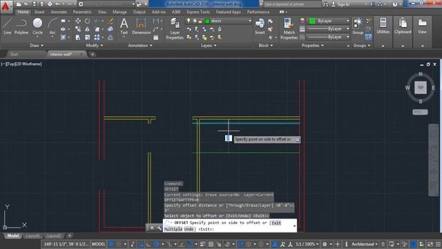Image resolution: width=442 pixels, height=249 pixels.
Task: Select the Mirror tool in Modify panel
Action: [x=88, y=29]
